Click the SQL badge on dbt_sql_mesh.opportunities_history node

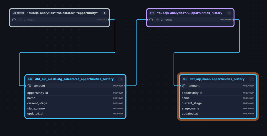(x=185, y=79)
